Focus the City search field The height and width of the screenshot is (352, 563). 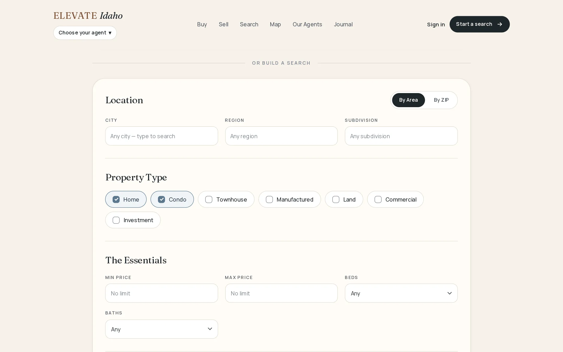162,136
